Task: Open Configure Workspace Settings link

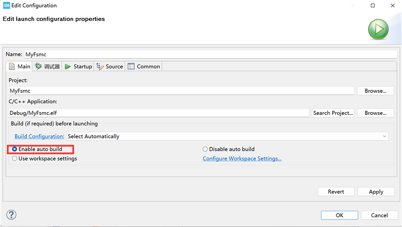Action: [x=242, y=159]
